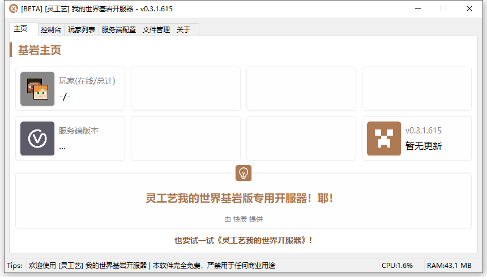Click the 灵工艺我的世界基岩版专用开服器 banner text
Image resolution: width=487 pixels, height=277 pixels.
(x=240, y=198)
